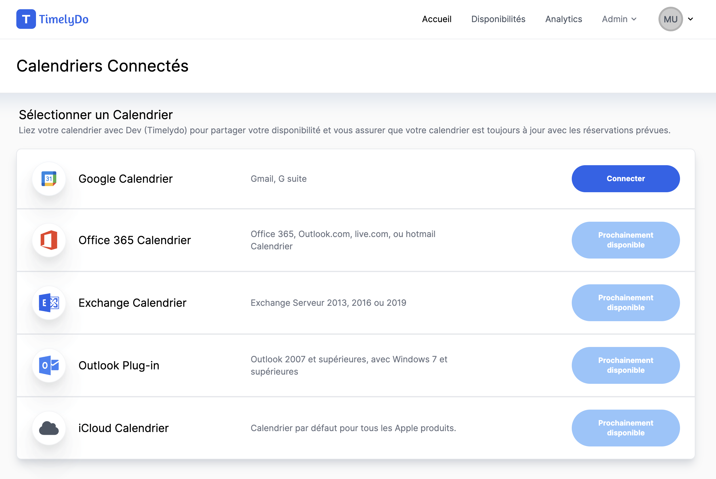Select the Outlook Plug-in title
Image resolution: width=716 pixels, height=479 pixels.
click(x=119, y=365)
